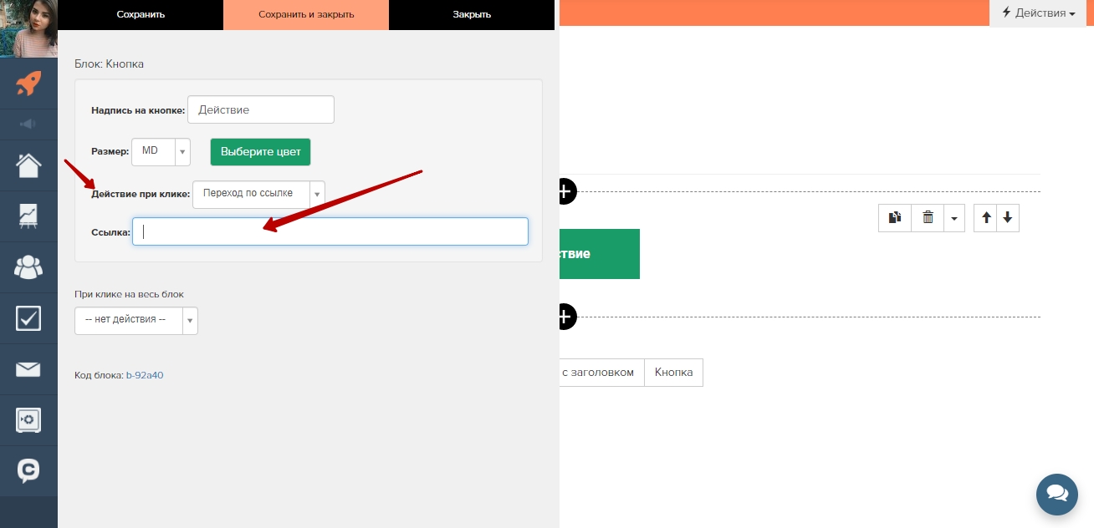Open the support chat bubble
1094x528 pixels.
click(1056, 495)
